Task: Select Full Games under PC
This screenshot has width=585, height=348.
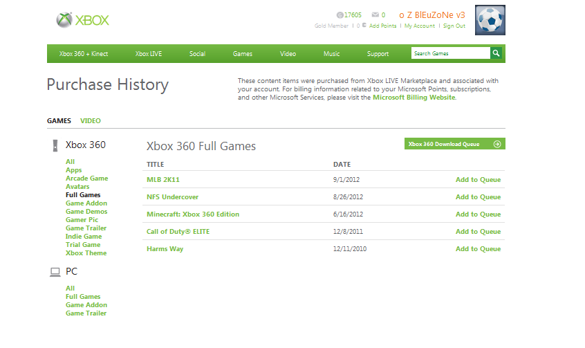Action: (x=83, y=297)
